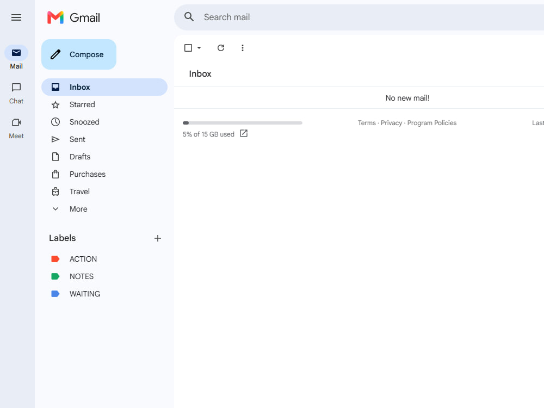Click the Drafts page icon
The height and width of the screenshot is (408, 544).
[x=55, y=157]
